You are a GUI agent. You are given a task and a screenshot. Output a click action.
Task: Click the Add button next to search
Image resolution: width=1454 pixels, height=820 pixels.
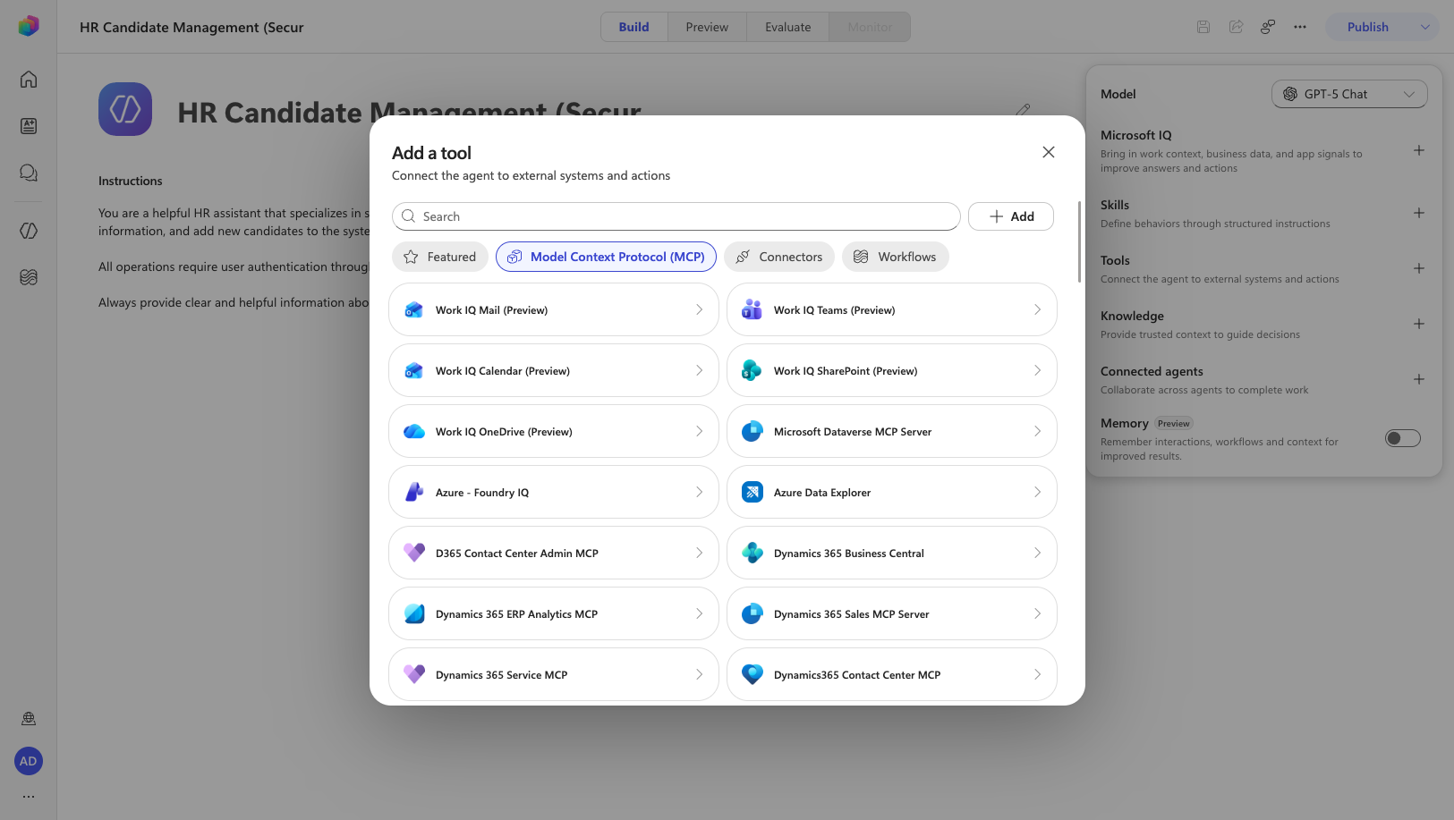coord(1011,216)
